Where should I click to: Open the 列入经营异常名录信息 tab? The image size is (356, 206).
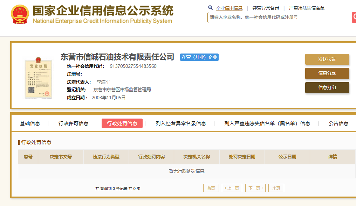pyautogui.click(x=181, y=123)
